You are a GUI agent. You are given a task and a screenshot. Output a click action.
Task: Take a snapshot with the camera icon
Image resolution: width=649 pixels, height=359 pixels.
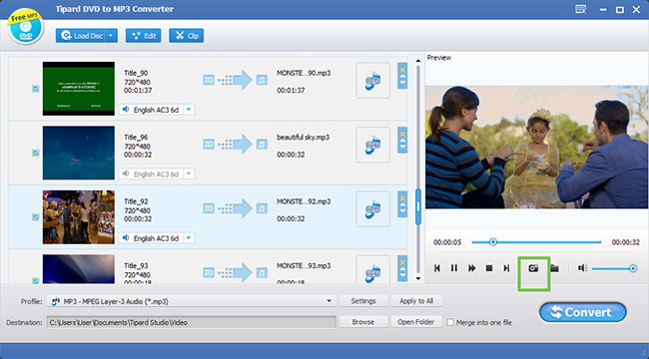[x=533, y=268]
